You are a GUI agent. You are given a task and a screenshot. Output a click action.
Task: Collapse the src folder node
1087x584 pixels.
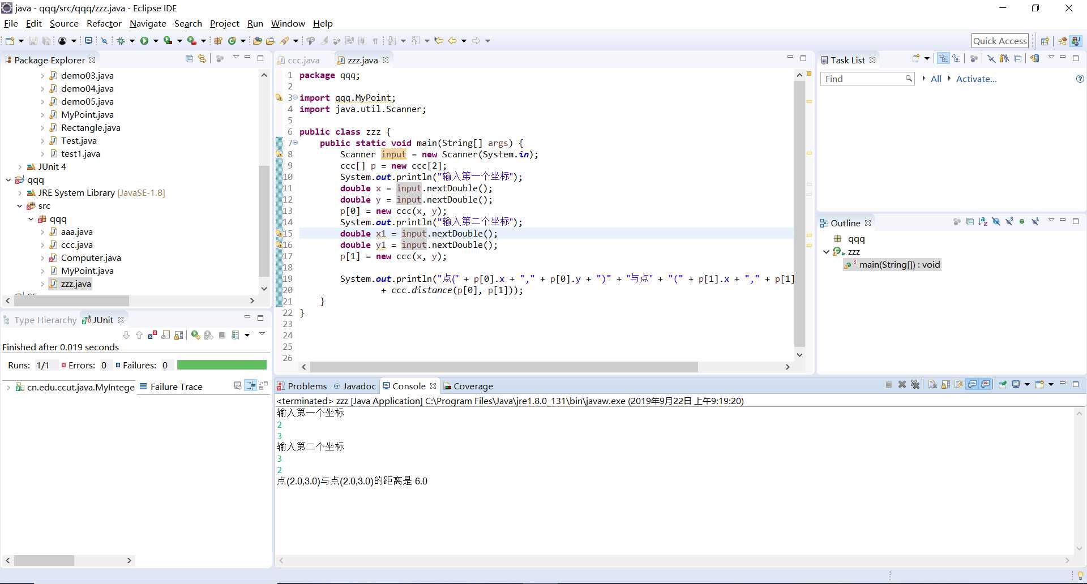pyautogui.click(x=20, y=206)
